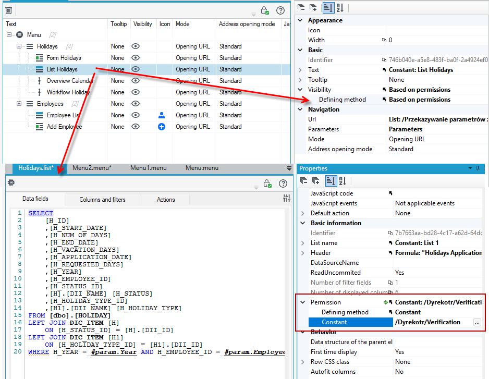Open the Actions tab

click(166, 200)
